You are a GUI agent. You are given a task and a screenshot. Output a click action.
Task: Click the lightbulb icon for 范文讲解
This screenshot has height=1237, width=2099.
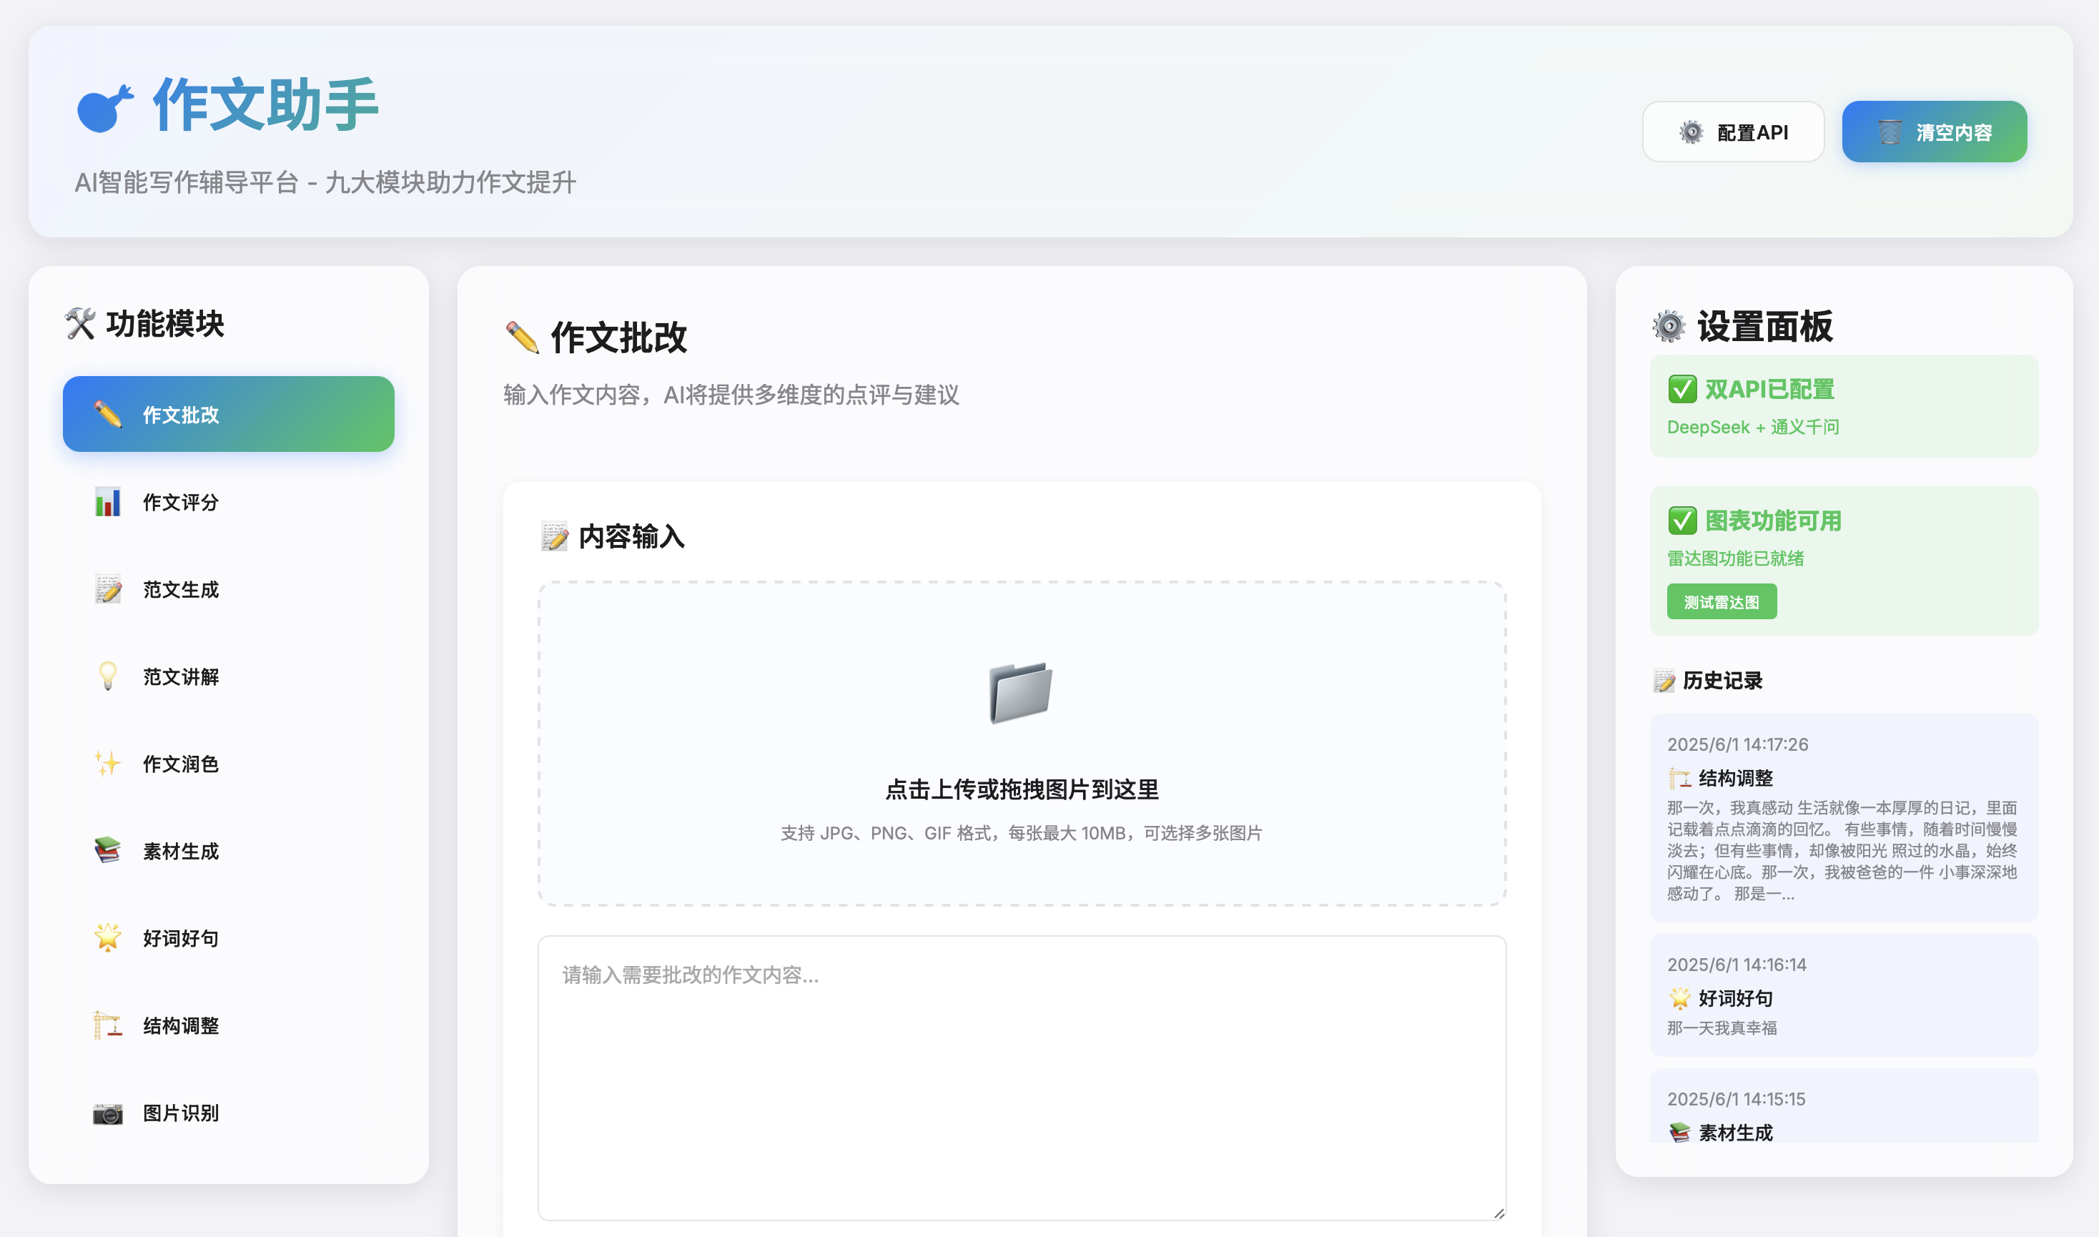click(x=107, y=676)
